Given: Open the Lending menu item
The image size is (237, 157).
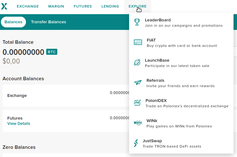Looking at the screenshot, I should pyautogui.click(x=110, y=6).
